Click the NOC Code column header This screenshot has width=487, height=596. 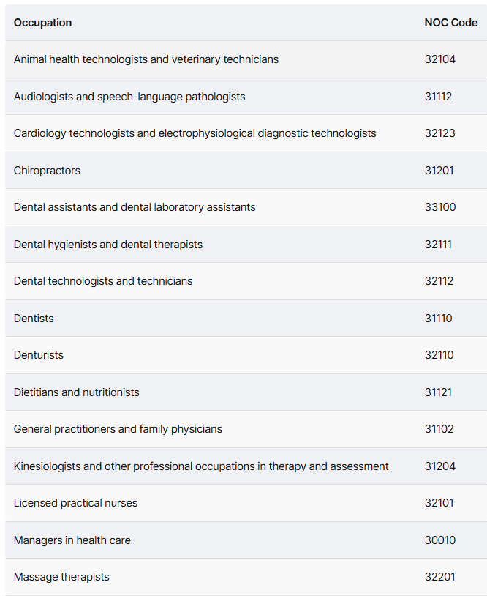click(451, 23)
